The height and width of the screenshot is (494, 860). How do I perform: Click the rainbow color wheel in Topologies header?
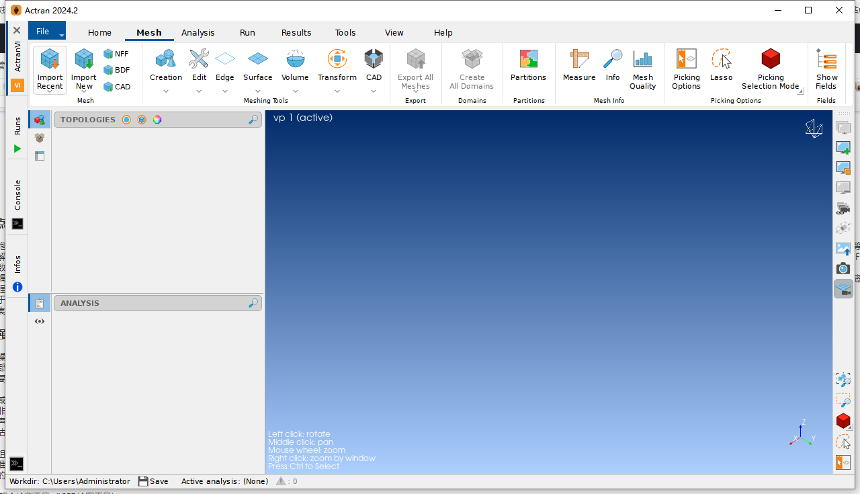tap(157, 120)
